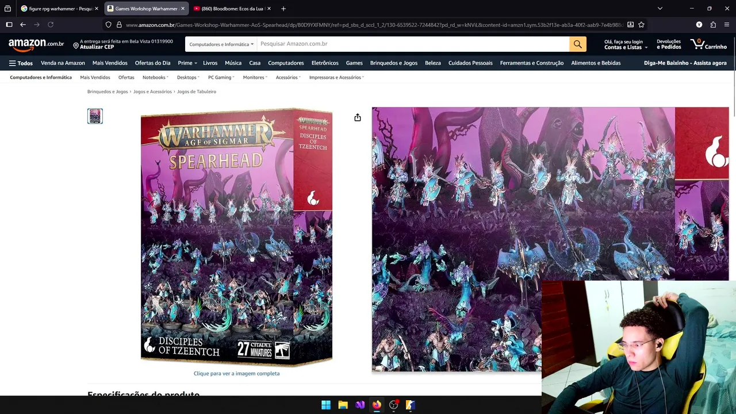
Task: Open the Firefox application menu
Action: pos(727,25)
